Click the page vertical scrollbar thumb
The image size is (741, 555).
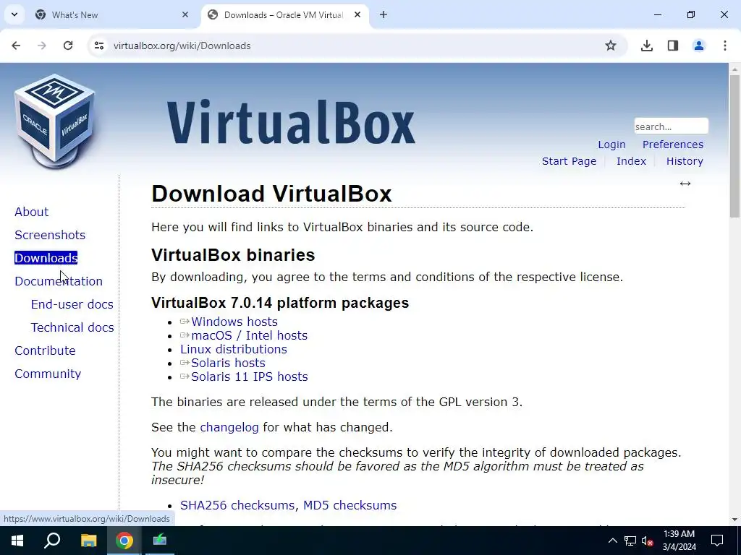pyautogui.click(x=734, y=146)
